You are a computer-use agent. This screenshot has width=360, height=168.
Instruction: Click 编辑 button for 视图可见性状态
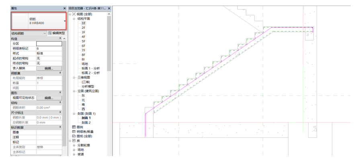pos(49,98)
